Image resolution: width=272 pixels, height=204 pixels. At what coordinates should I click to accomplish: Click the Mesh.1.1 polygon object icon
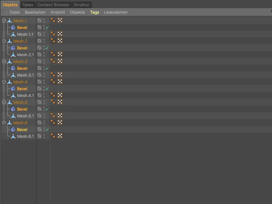(13, 34)
